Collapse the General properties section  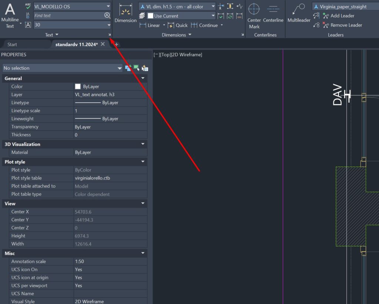click(x=143, y=78)
